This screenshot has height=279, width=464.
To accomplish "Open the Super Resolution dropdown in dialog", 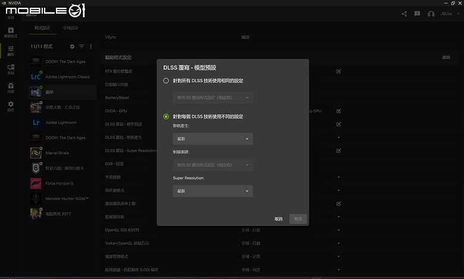I will click(213, 191).
